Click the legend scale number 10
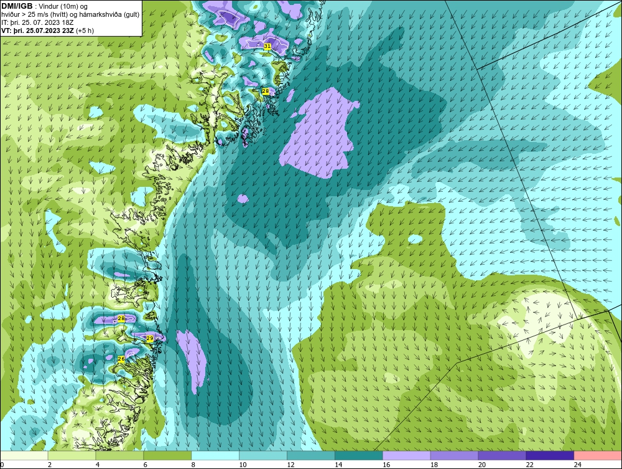 [x=243, y=465]
